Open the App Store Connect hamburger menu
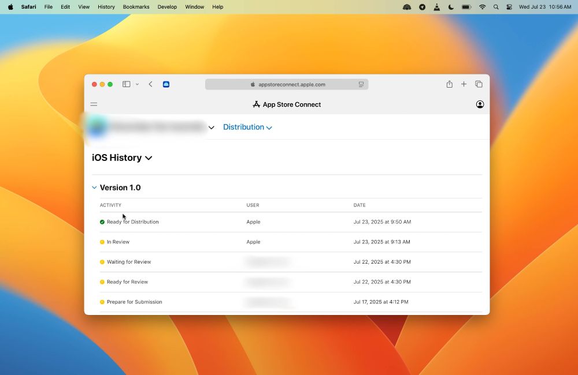This screenshot has width=578, height=375. 94,104
